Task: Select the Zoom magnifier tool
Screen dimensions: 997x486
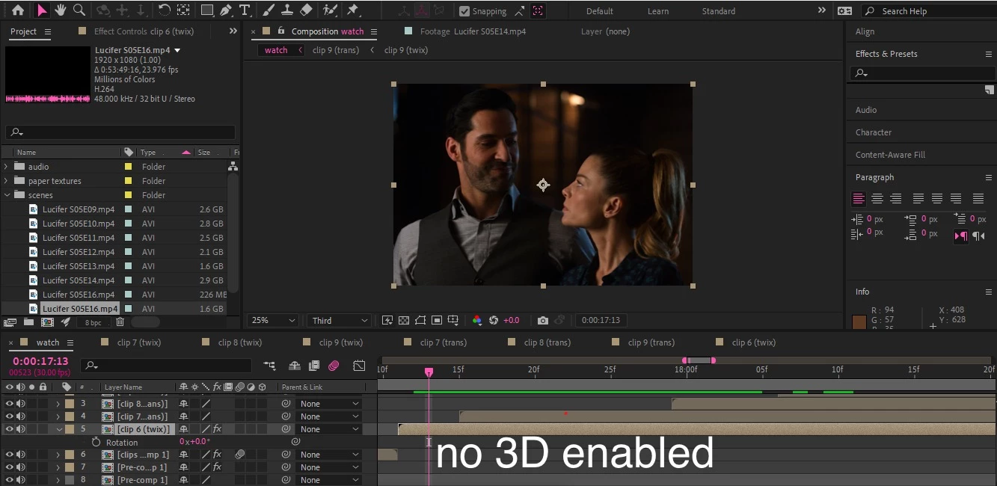Action: click(79, 10)
